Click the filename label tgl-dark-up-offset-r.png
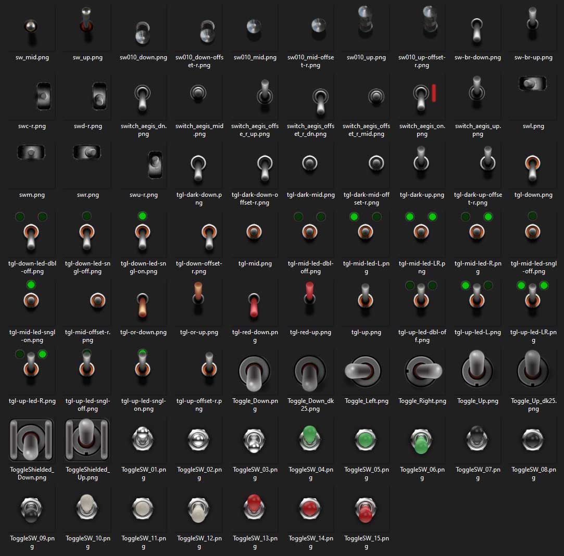This screenshot has height=556, width=564. 478,198
